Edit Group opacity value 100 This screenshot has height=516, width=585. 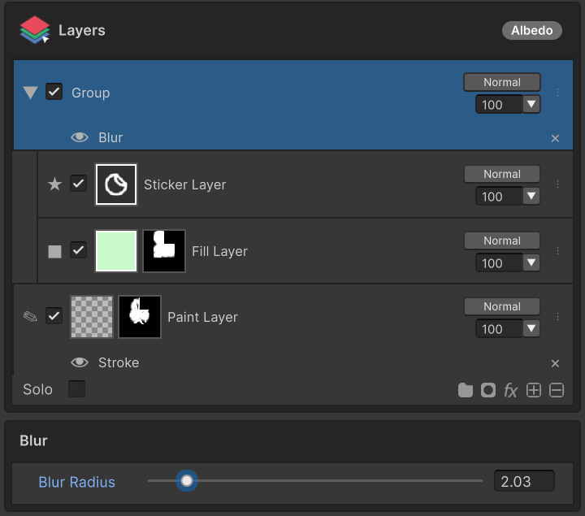499,105
